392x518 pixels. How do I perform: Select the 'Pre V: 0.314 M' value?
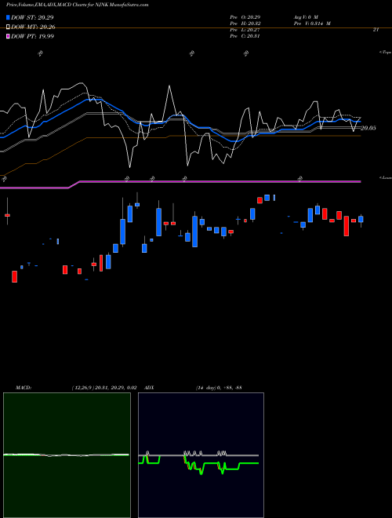[x=312, y=24]
